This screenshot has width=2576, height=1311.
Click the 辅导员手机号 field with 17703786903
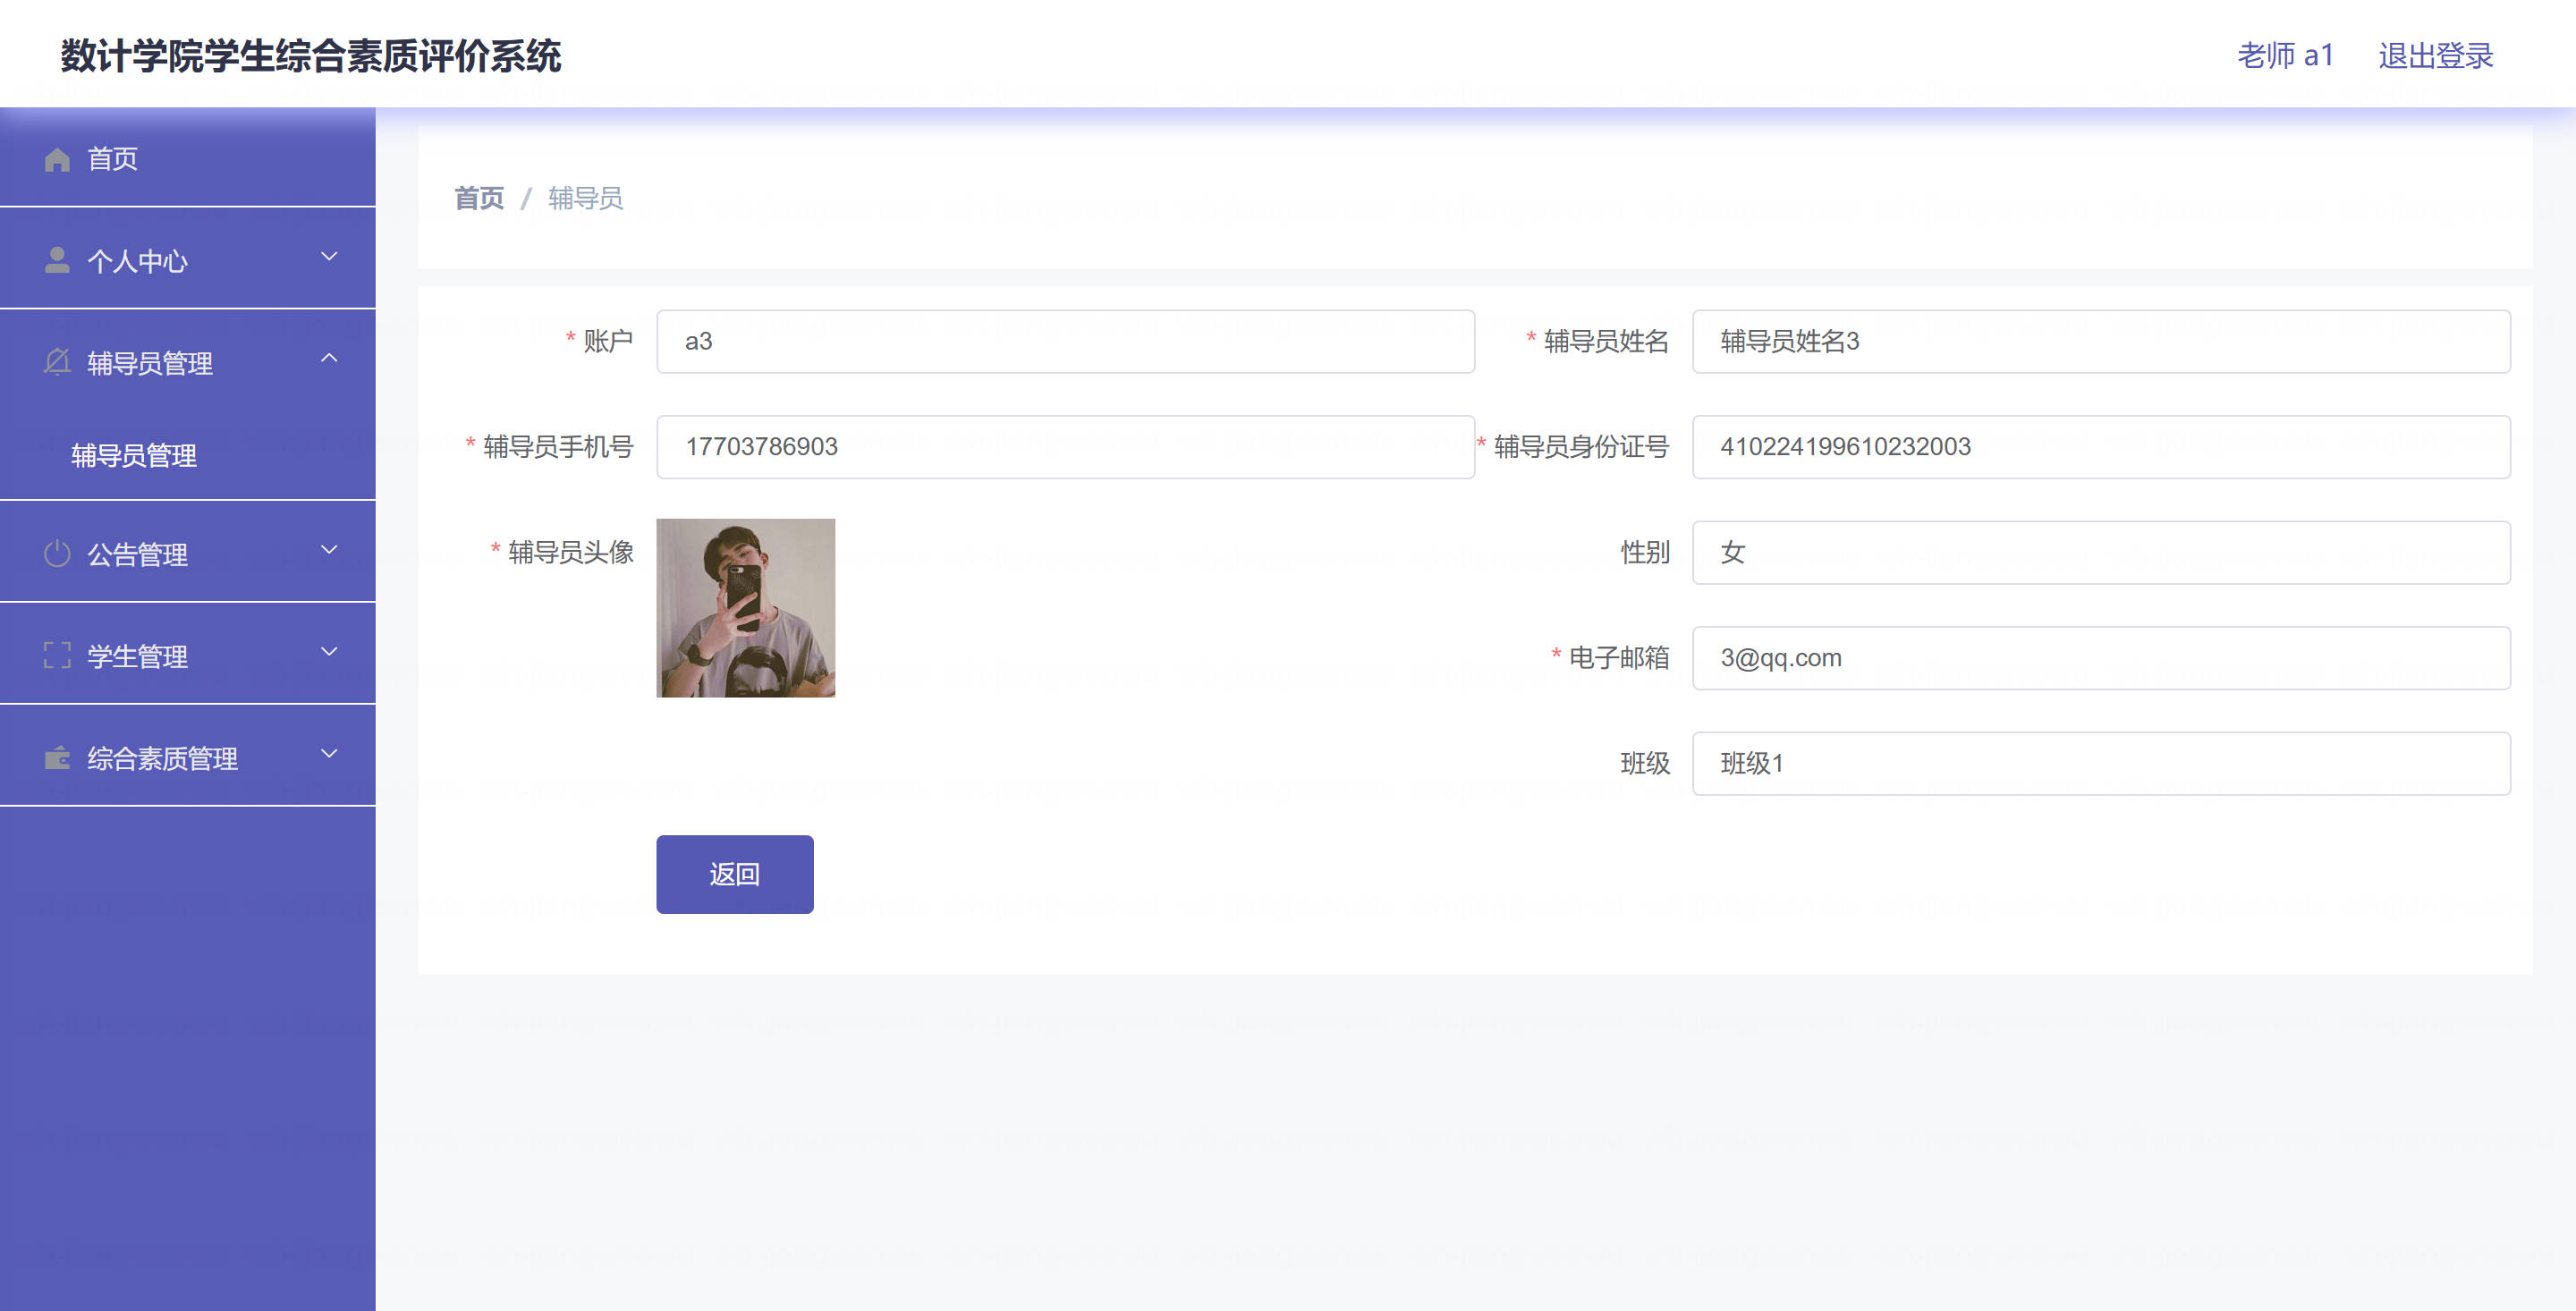(x=1065, y=446)
